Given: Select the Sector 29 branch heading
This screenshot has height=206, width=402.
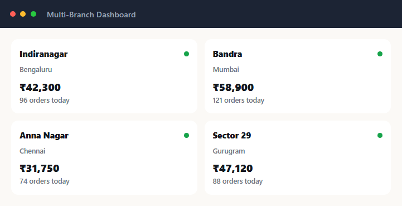Looking at the screenshot, I should pyautogui.click(x=232, y=136).
